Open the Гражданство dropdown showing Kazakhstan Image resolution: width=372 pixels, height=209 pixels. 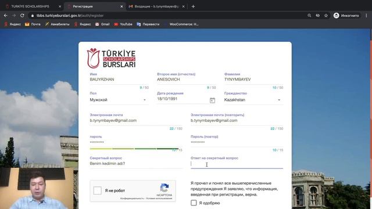(x=253, y=100)
